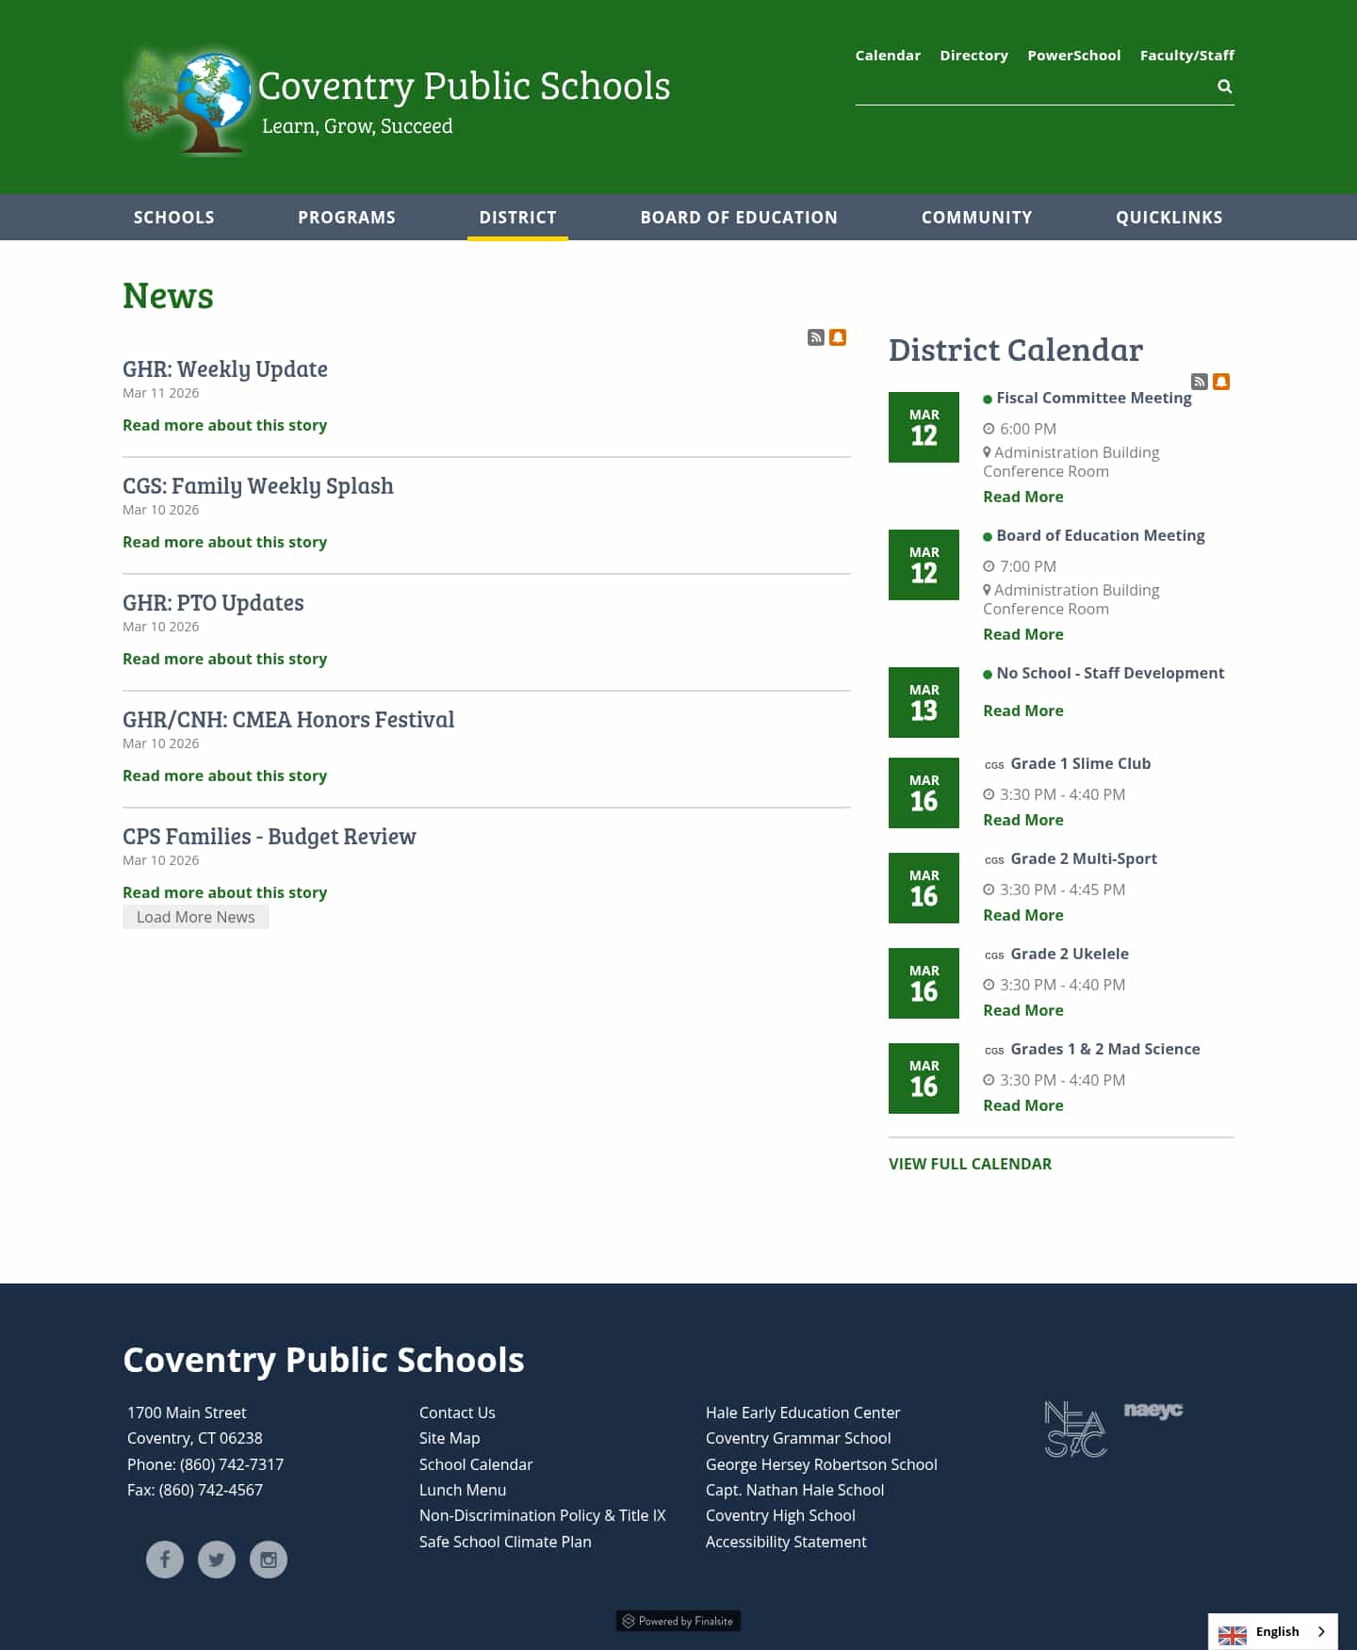Open the Accessibility Statement link
This screenshot has width=1357, height=1650.
coord(786,1542)
